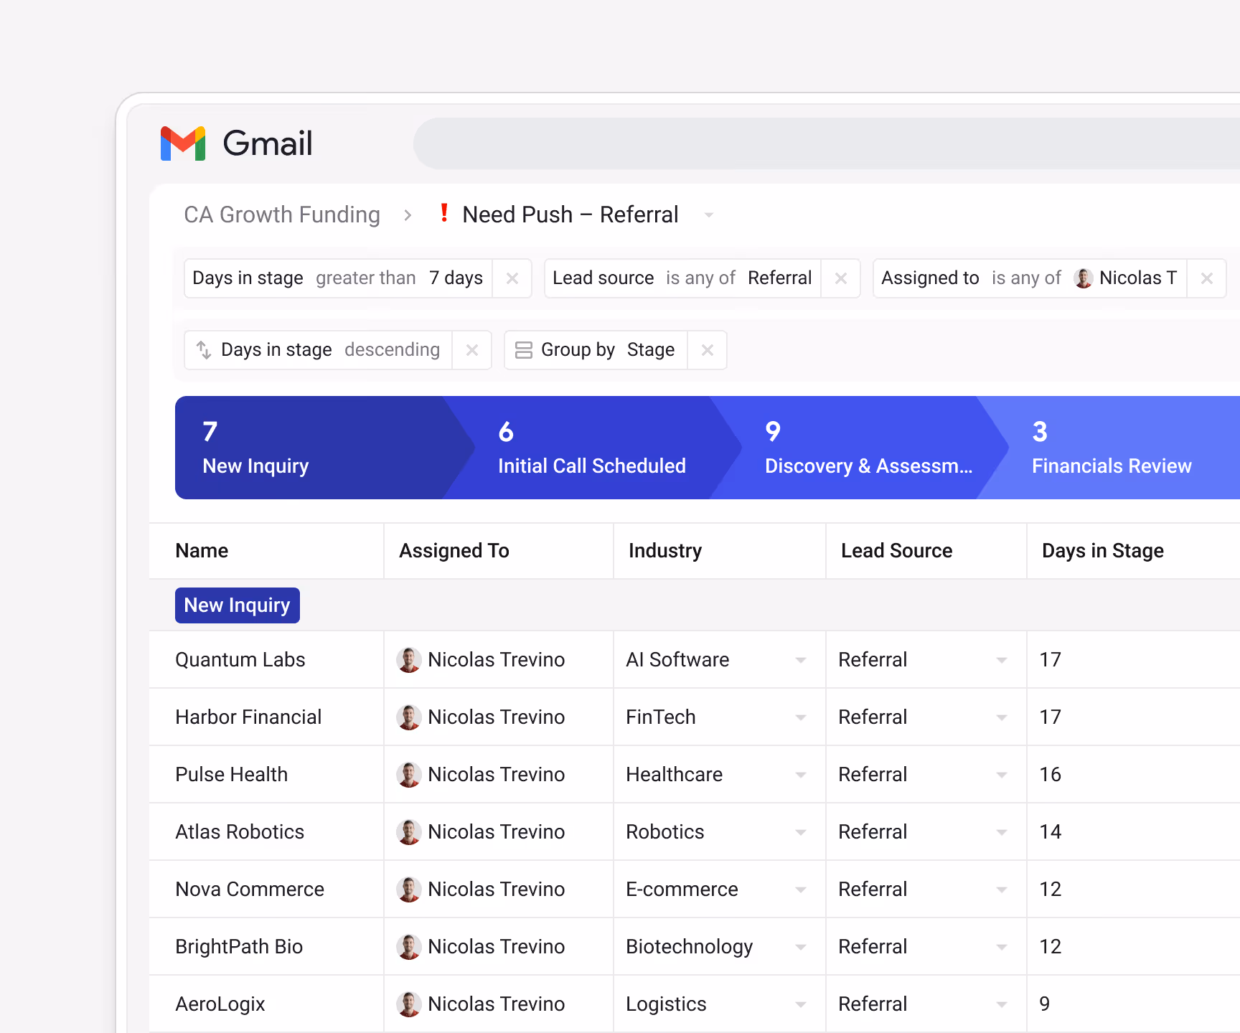This screenshot has width=1240, height=1033.
Task: Click the red exclamation view icon
Action: pyautogui.click(x=444, y=213)
